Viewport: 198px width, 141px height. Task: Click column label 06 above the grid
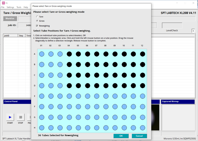coord(87,46)
